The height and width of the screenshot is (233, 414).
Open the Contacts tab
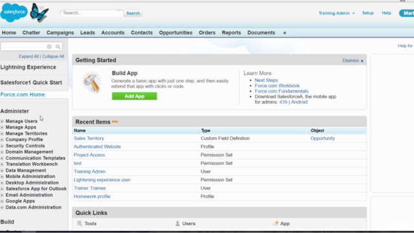[142, 33]
